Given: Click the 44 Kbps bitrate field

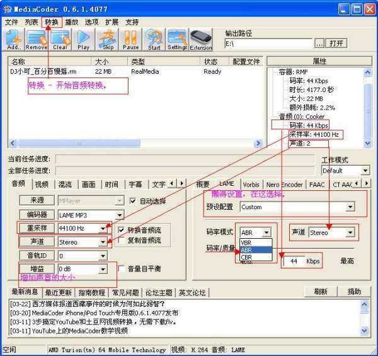Looking at the screenshot, I should 294,261.
